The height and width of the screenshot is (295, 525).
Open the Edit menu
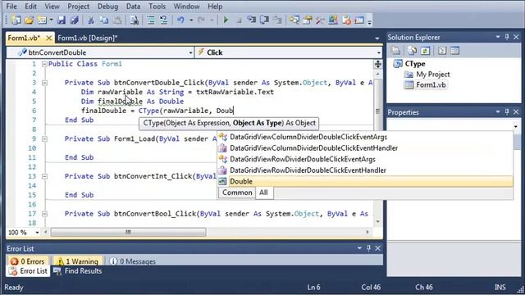[x=30, y=7]
